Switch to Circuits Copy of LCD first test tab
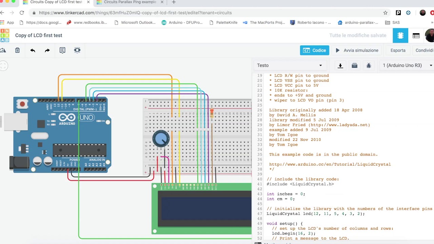434x244 pixels. (x=56, y=2)
